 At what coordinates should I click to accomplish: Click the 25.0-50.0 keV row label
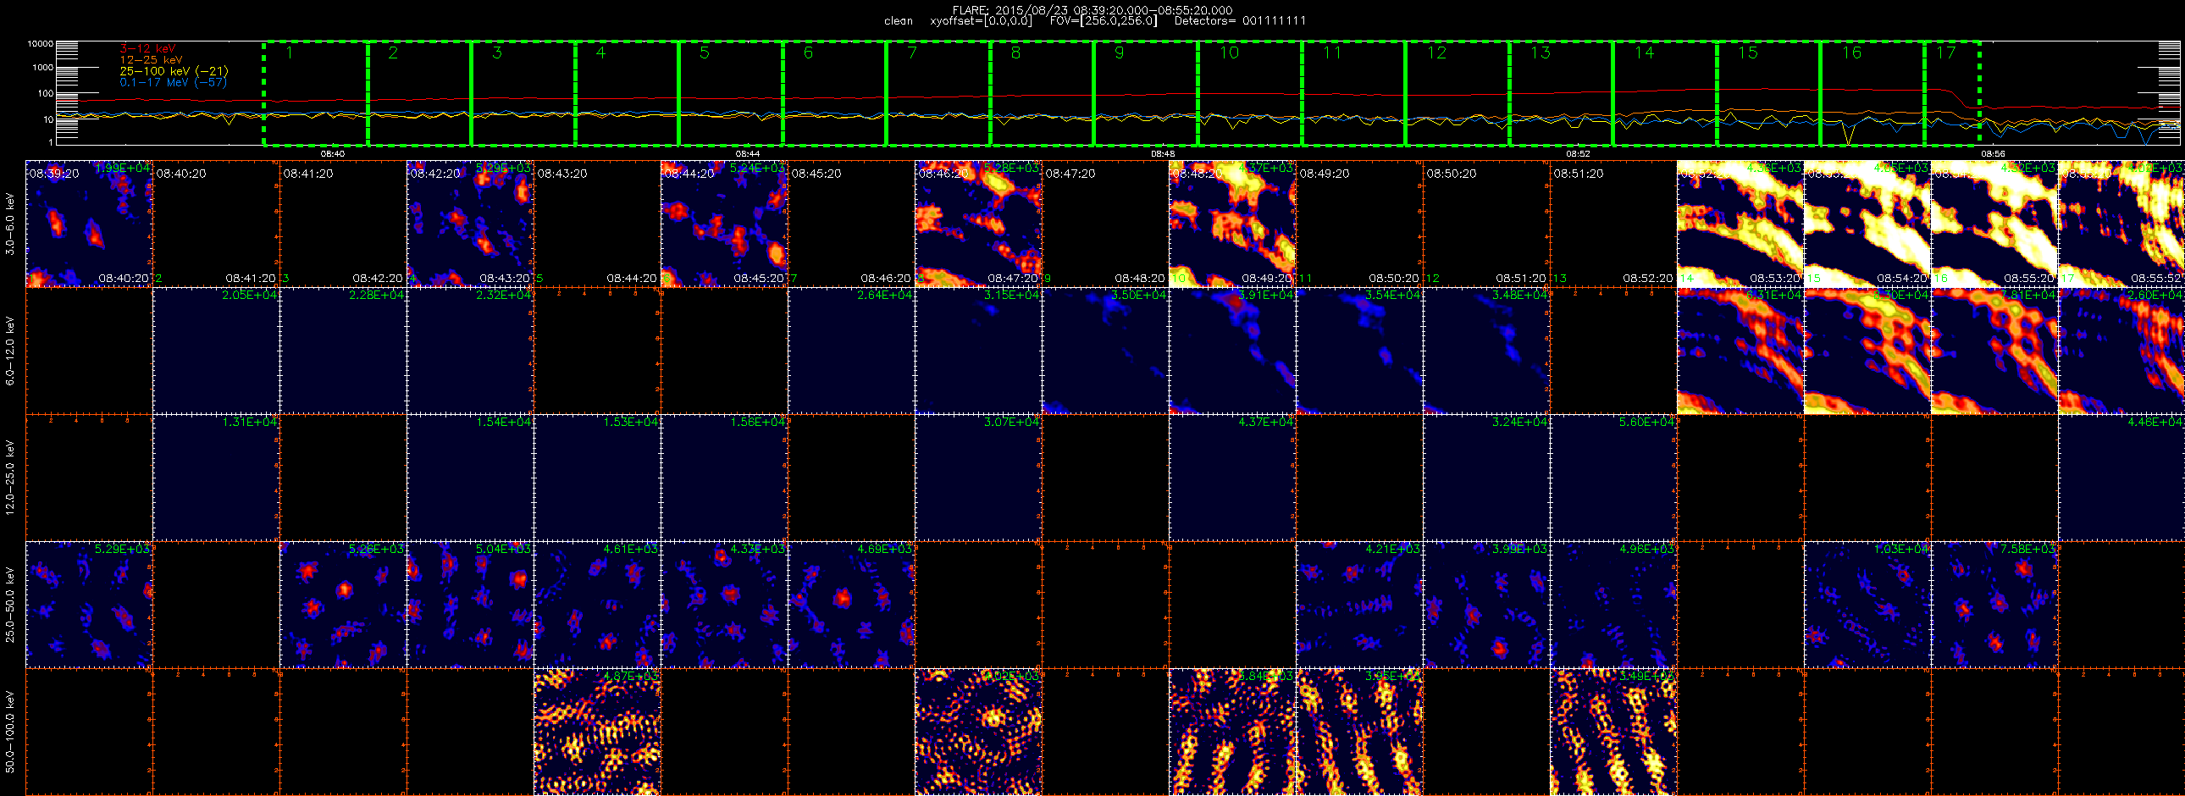coord(10,605)
